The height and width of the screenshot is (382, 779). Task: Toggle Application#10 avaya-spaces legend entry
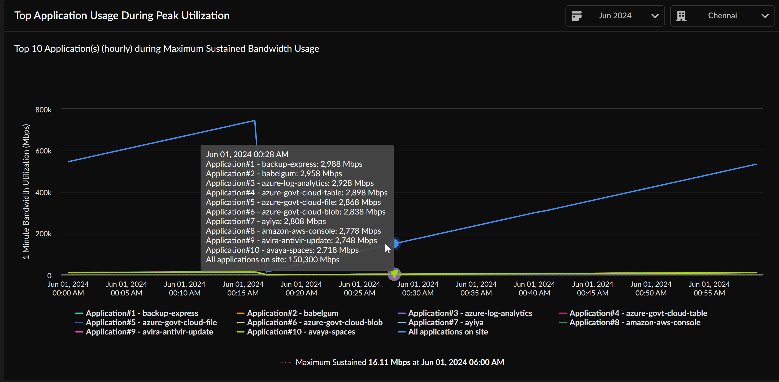point(301,332)
